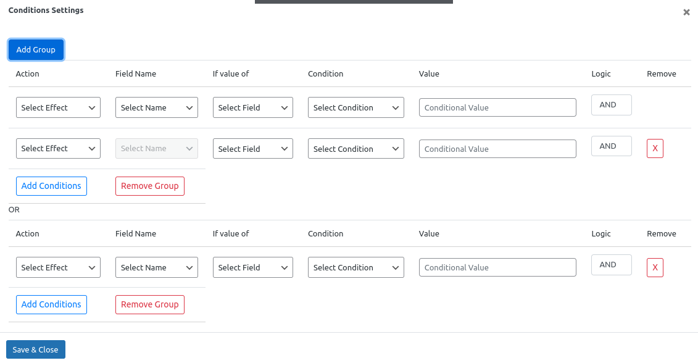This screenshot has width=698, height=363.
Task: Open the Select Effect dropdown in first row
Action: click(58, 107)
